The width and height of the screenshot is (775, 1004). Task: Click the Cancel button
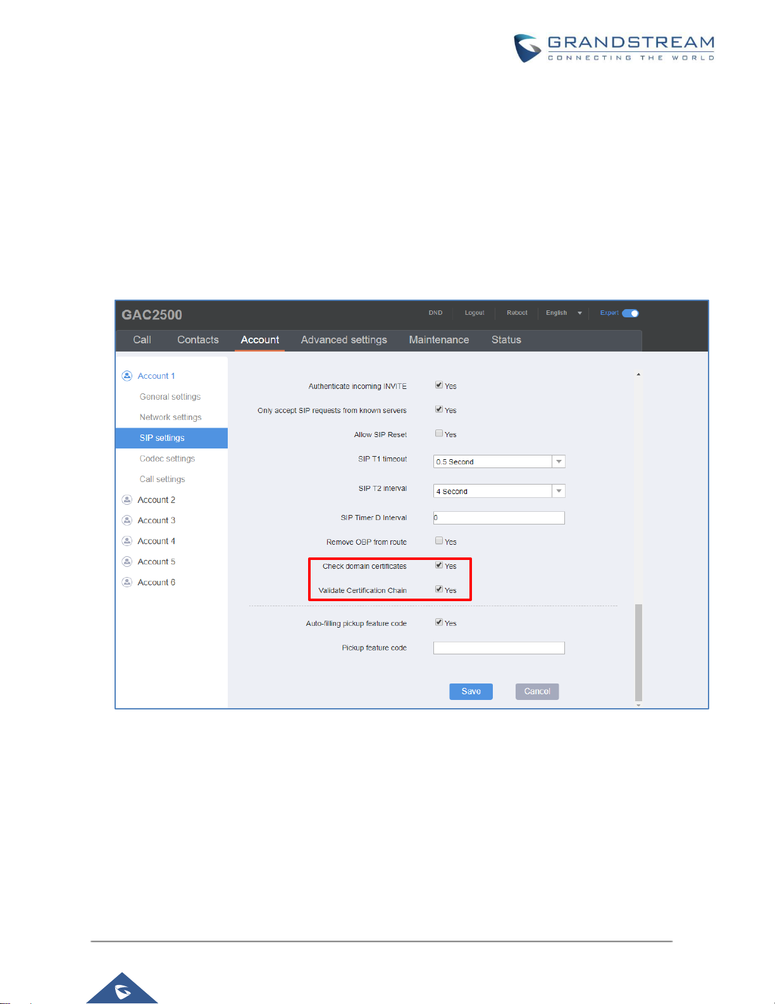537,692
